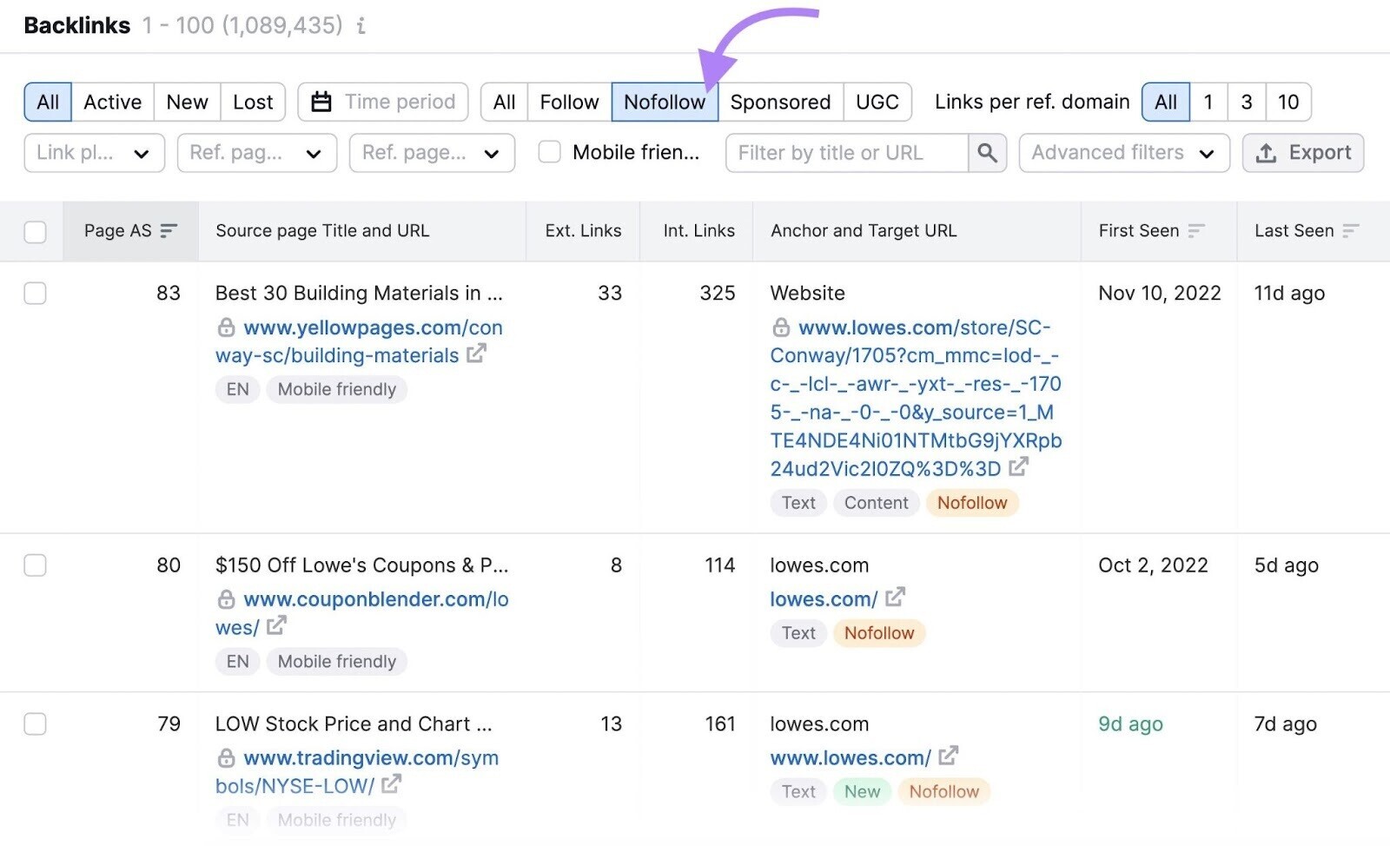1390x846 pixels.
Task: Open the calendar icon in Time period
Action: [x=321, y=102]
